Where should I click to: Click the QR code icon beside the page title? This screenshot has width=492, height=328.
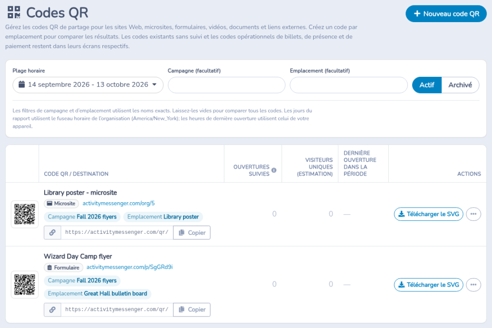tap(14, 12)
